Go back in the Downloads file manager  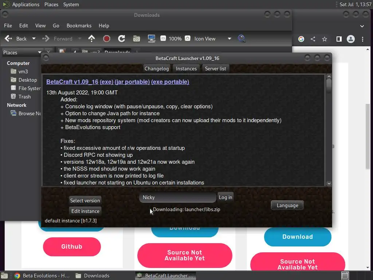point(15,39)
